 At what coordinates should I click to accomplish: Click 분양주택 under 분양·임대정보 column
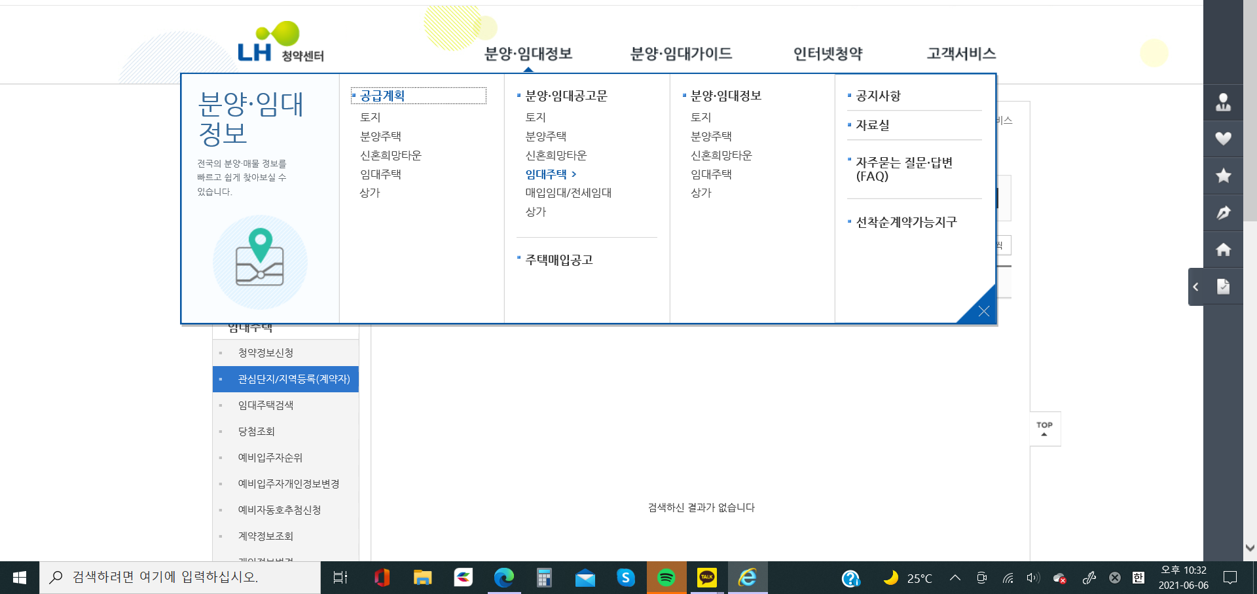[x=711, y=136]
